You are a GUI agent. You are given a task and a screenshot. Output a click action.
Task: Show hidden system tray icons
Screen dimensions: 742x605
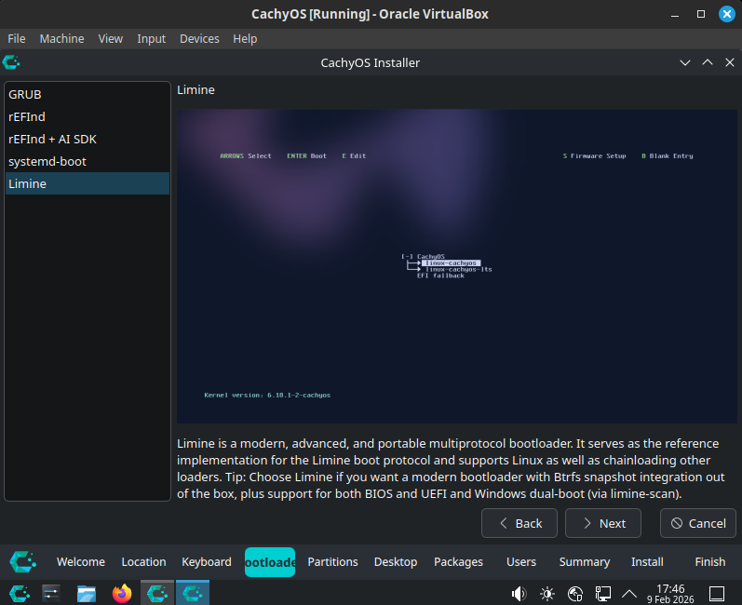tap(629, 593)
